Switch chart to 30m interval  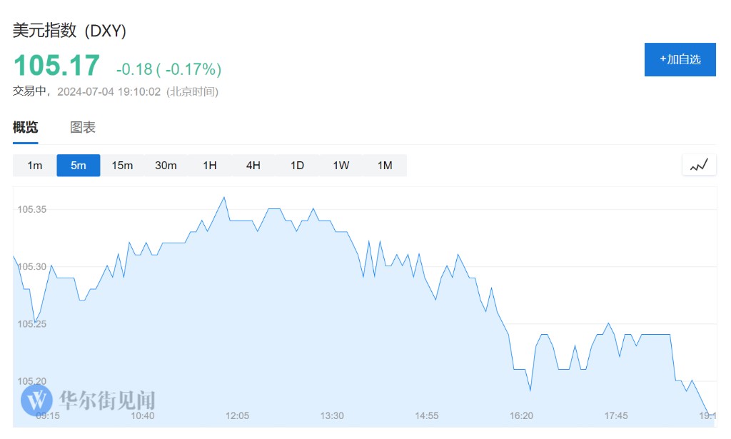tap(166, 166)
